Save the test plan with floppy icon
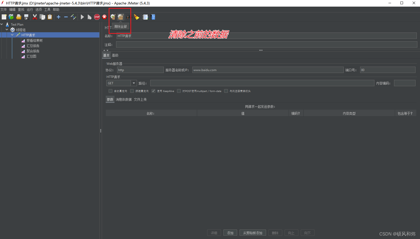 [x=26, y=17]
